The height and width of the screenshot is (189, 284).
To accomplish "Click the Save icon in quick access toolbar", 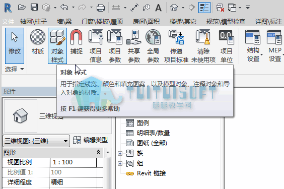I will coord(34,8).
